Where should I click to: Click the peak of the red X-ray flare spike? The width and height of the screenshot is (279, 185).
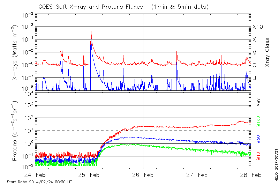[91, 31]
